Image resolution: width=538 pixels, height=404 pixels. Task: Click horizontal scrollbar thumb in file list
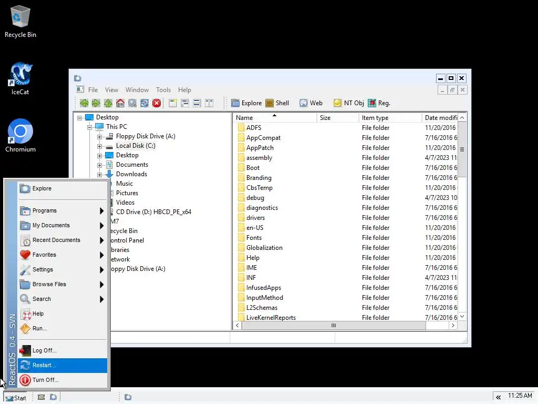click(x=334, y=325)
